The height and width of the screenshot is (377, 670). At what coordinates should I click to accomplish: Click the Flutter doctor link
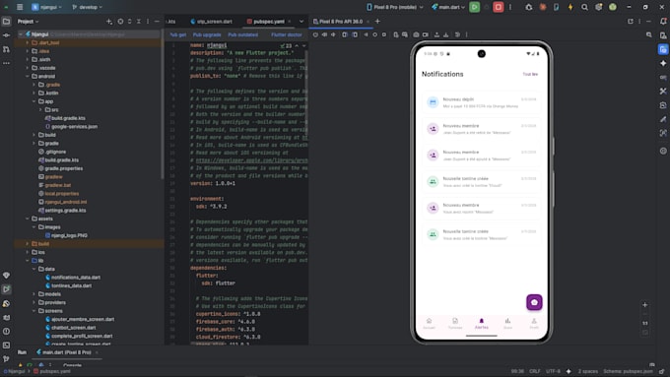[x=287, y=35]
